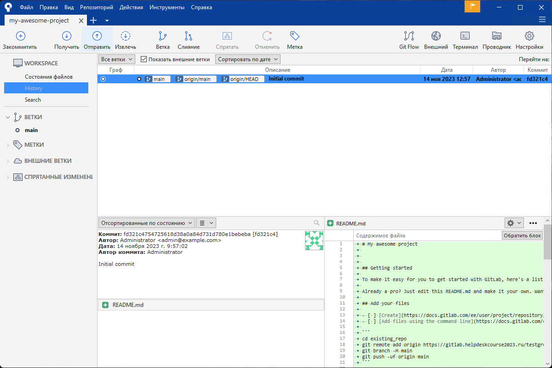
Task: Select the Initial commit row in history
Action: pos(286,79)
